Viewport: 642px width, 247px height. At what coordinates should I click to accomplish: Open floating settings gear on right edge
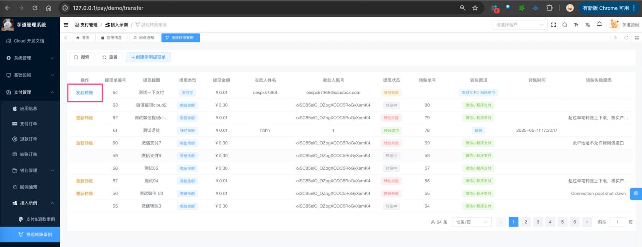click(636, 193)
